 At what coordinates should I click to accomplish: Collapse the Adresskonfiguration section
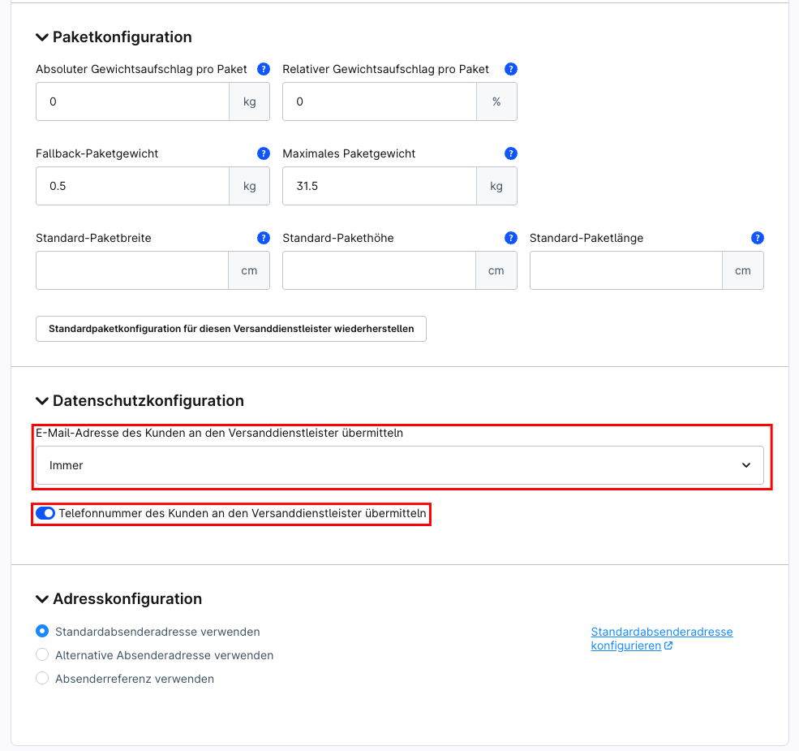(41, 598)
